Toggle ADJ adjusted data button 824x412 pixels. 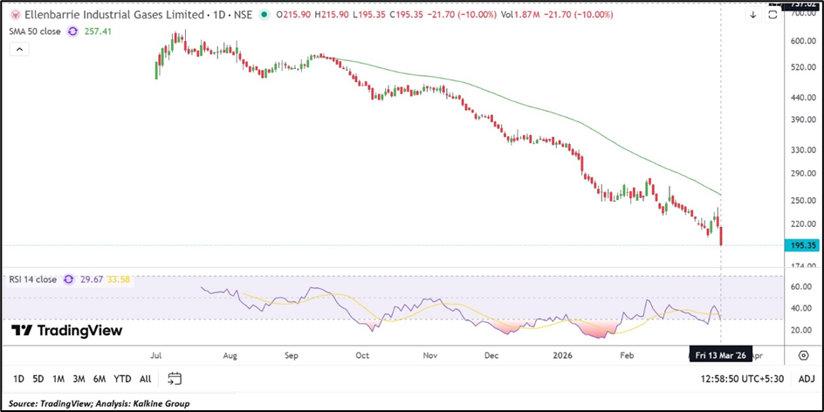click(x=806, y=379)
